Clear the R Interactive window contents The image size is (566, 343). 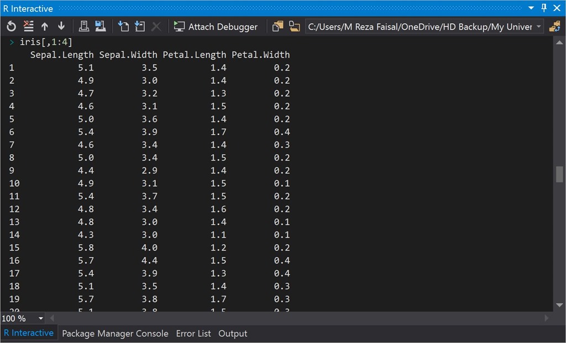coord(28,27)
